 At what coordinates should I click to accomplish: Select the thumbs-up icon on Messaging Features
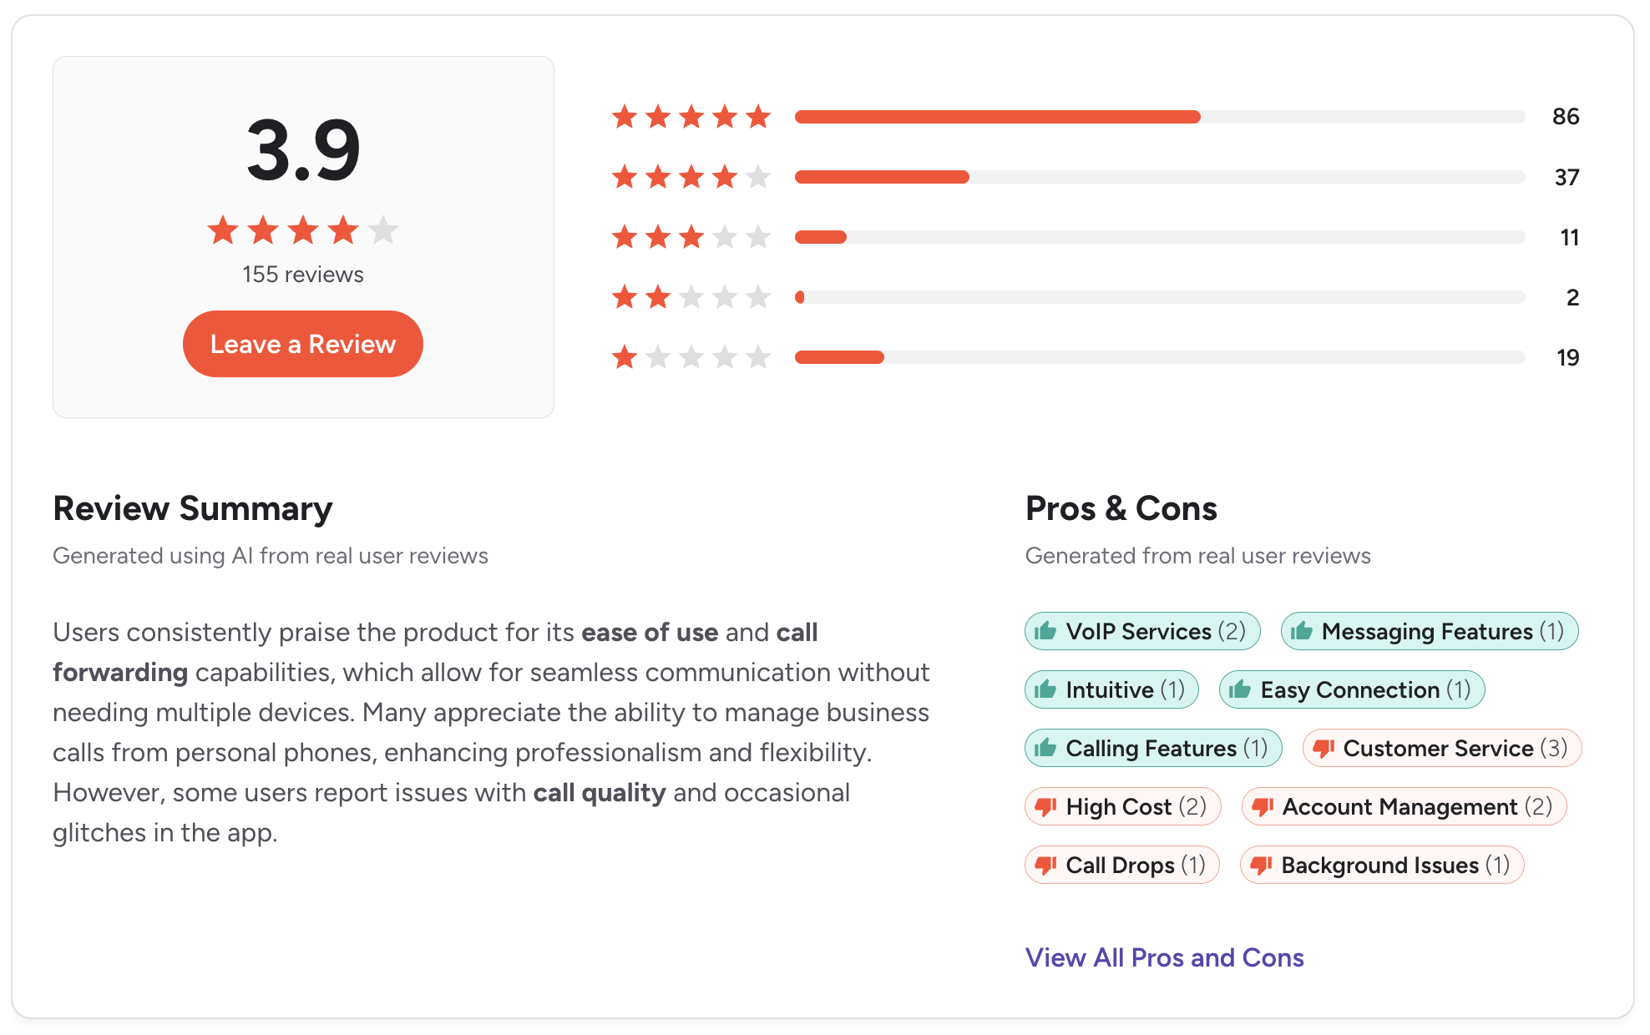1302,632
